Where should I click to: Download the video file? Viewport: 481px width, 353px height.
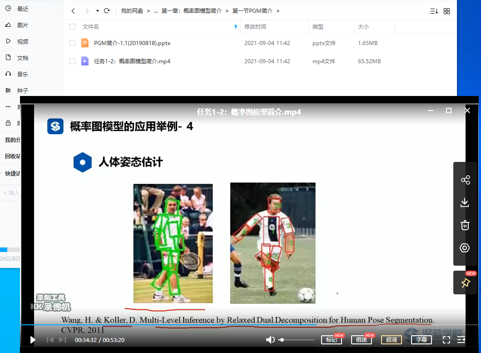point(465,202)
